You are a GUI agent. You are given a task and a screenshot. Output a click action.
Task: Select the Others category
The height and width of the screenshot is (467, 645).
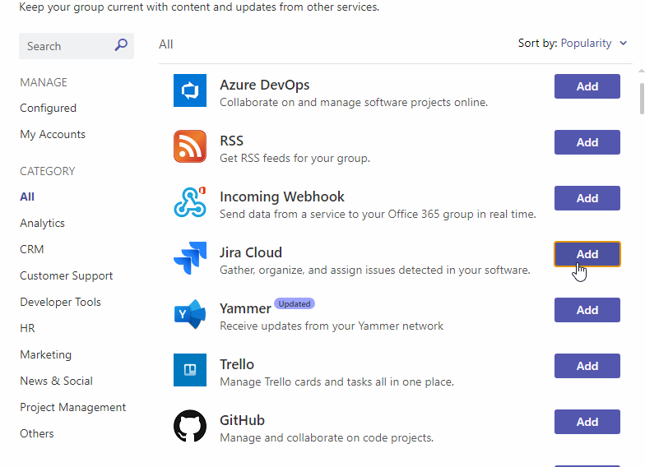click(x=37, y=434)
